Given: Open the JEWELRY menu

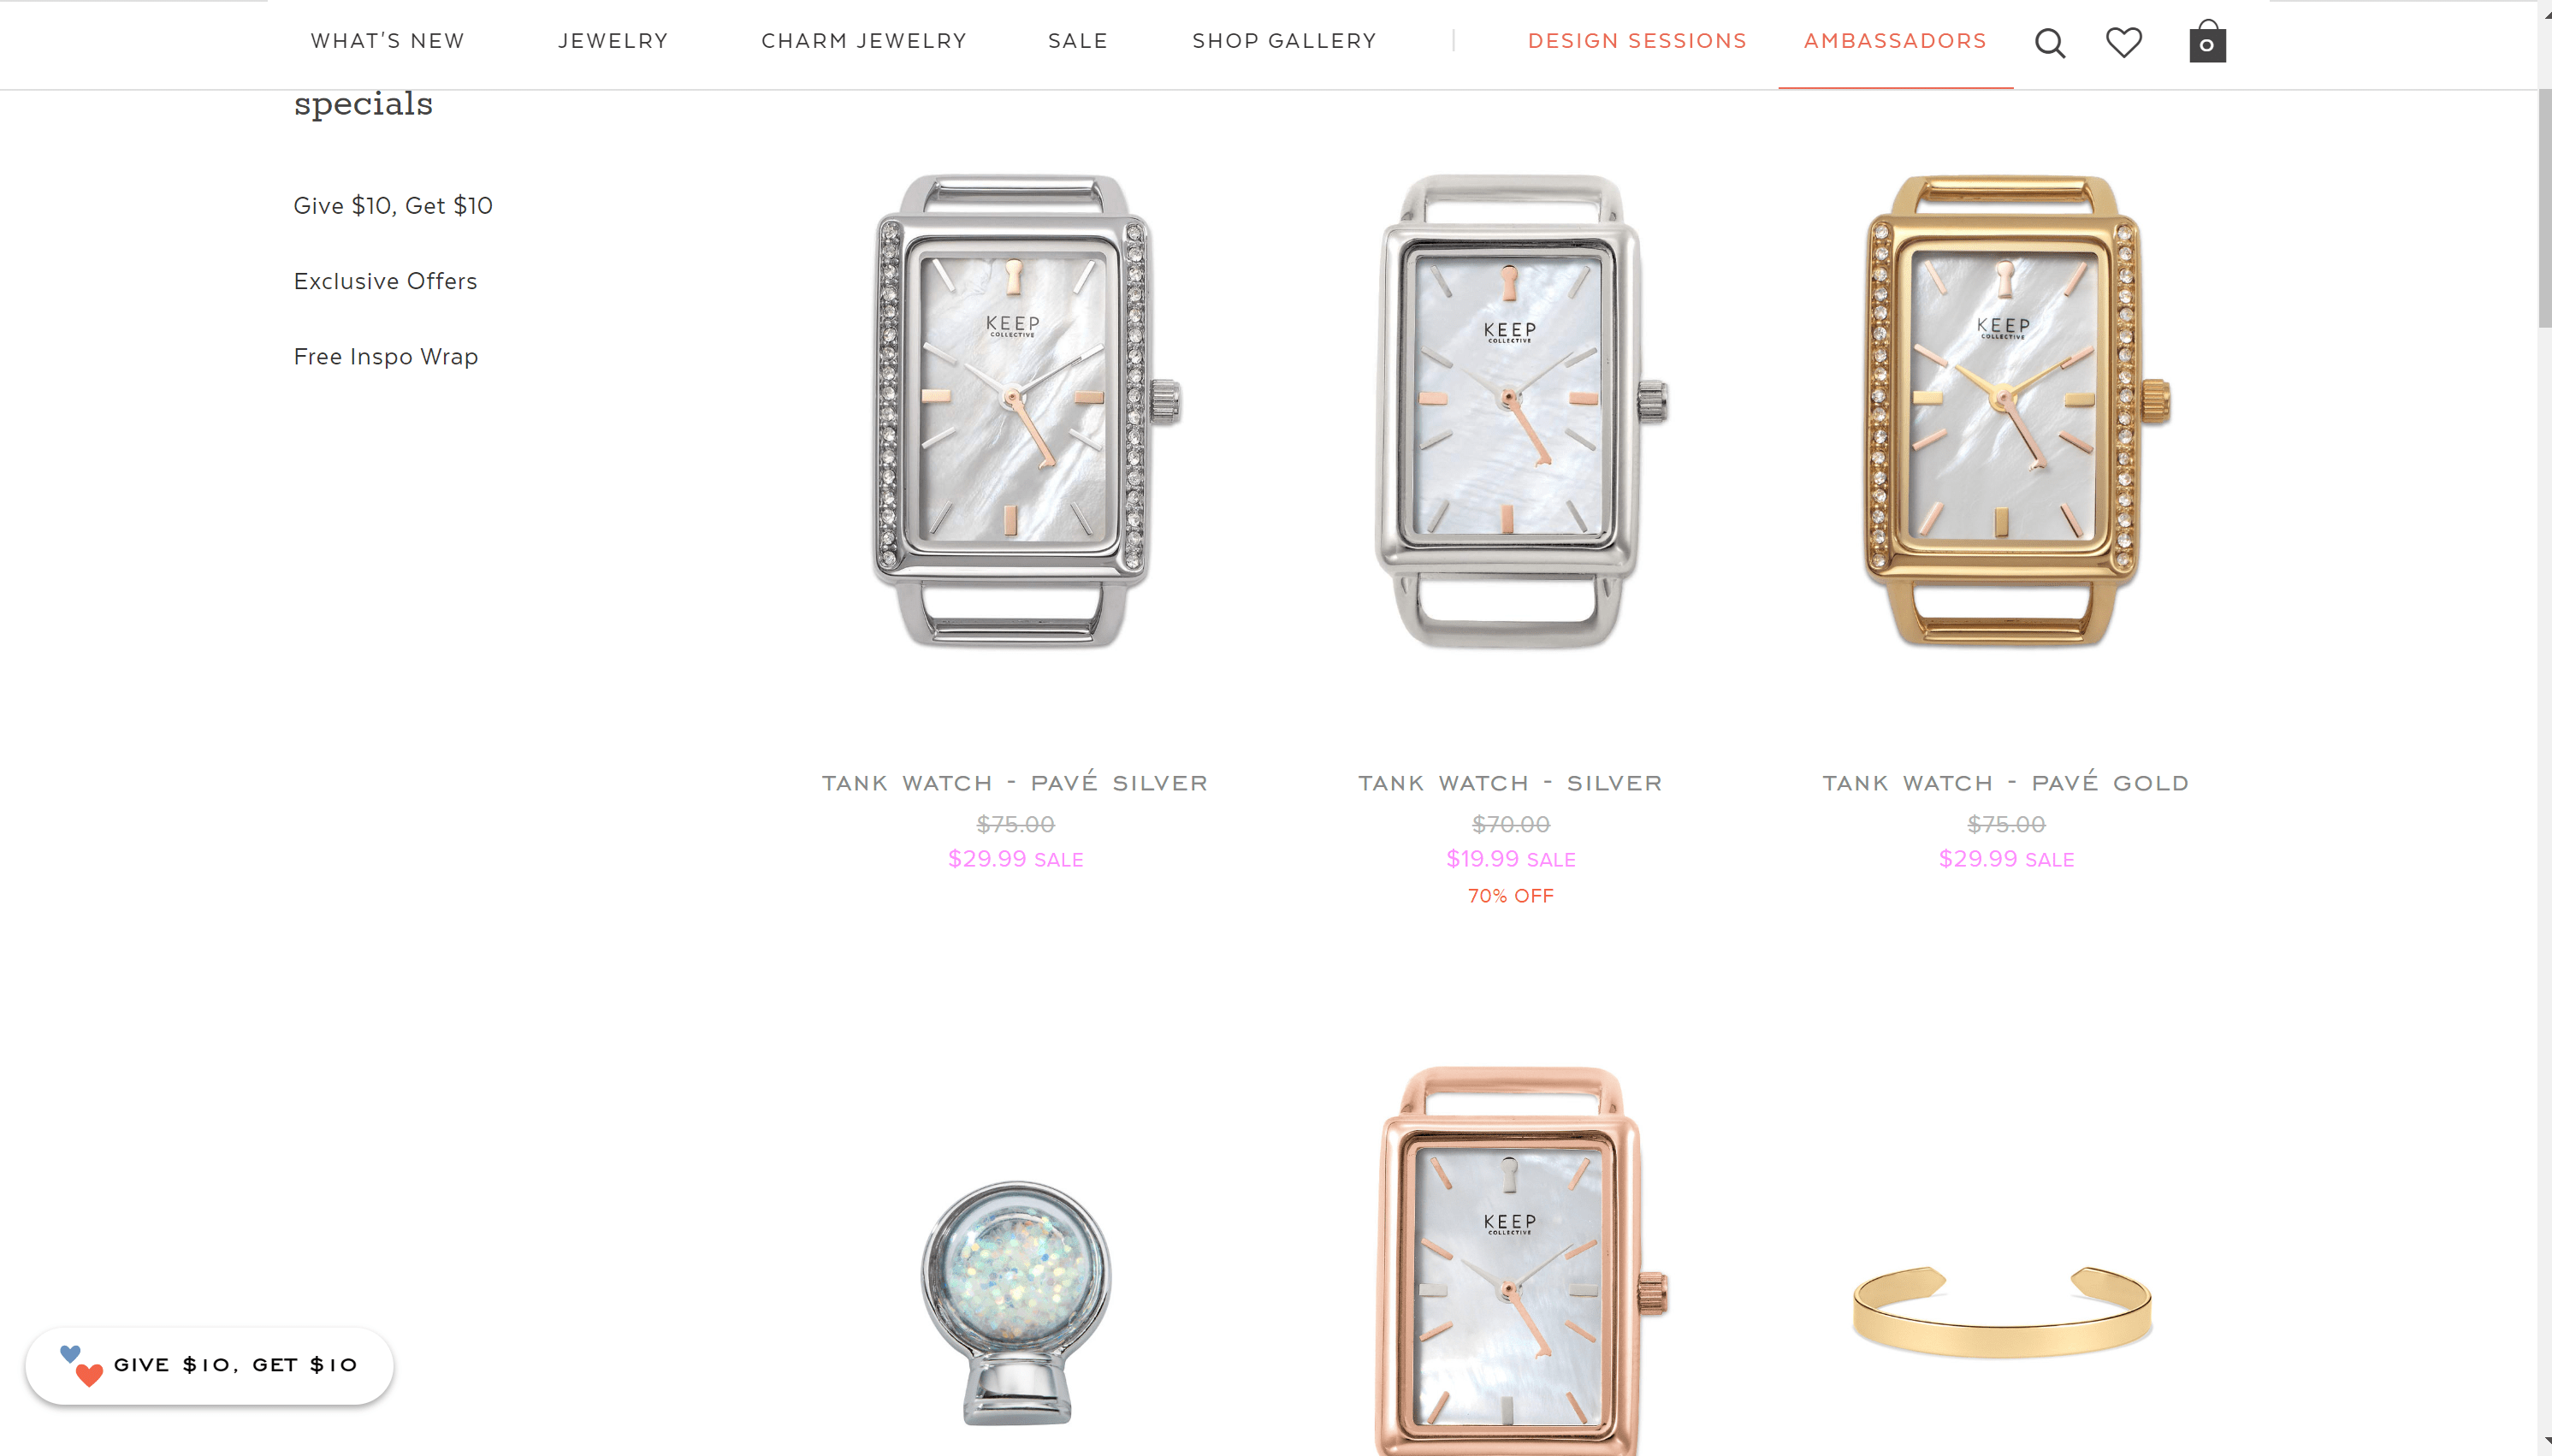Looking at the screenshot, I should tap(613, 41).
